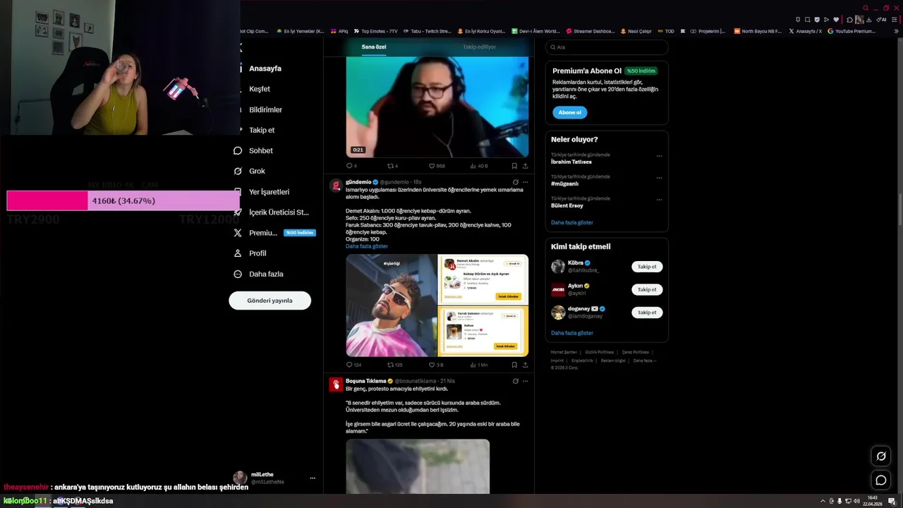Open replies on the gündemio post (124)

click(x=353, y=365)
